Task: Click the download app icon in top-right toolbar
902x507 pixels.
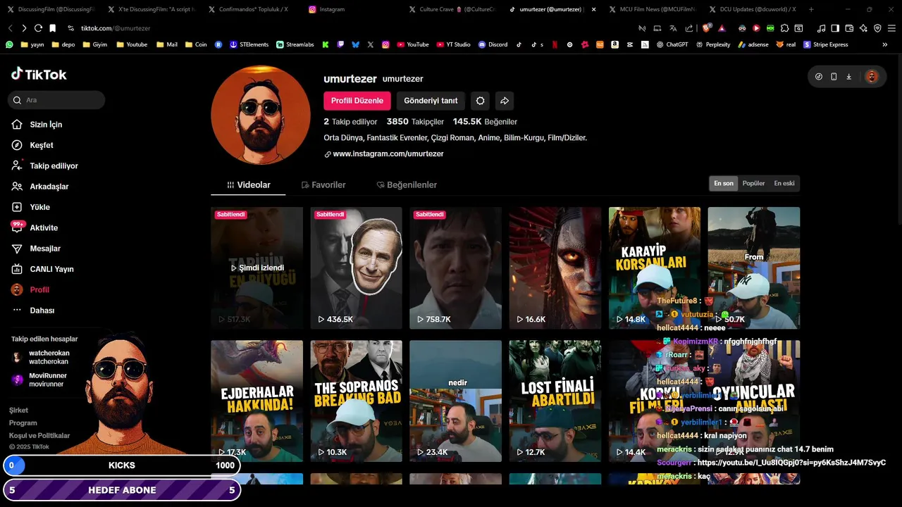Action: [x=849, y=77]
